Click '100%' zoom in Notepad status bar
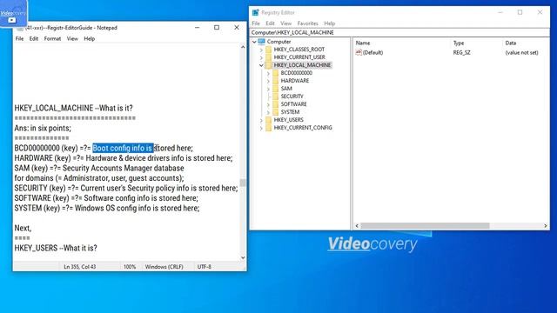This screenshot has height=313, width=557. click(x=130, y=267)
